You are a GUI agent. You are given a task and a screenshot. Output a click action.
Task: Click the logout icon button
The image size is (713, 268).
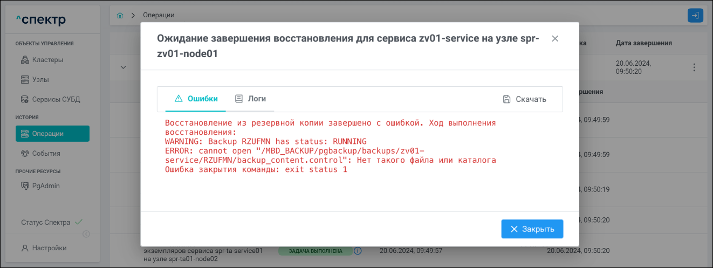point(695,15)
